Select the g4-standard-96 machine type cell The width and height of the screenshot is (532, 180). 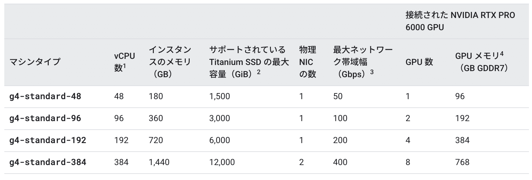pos(45,118)
